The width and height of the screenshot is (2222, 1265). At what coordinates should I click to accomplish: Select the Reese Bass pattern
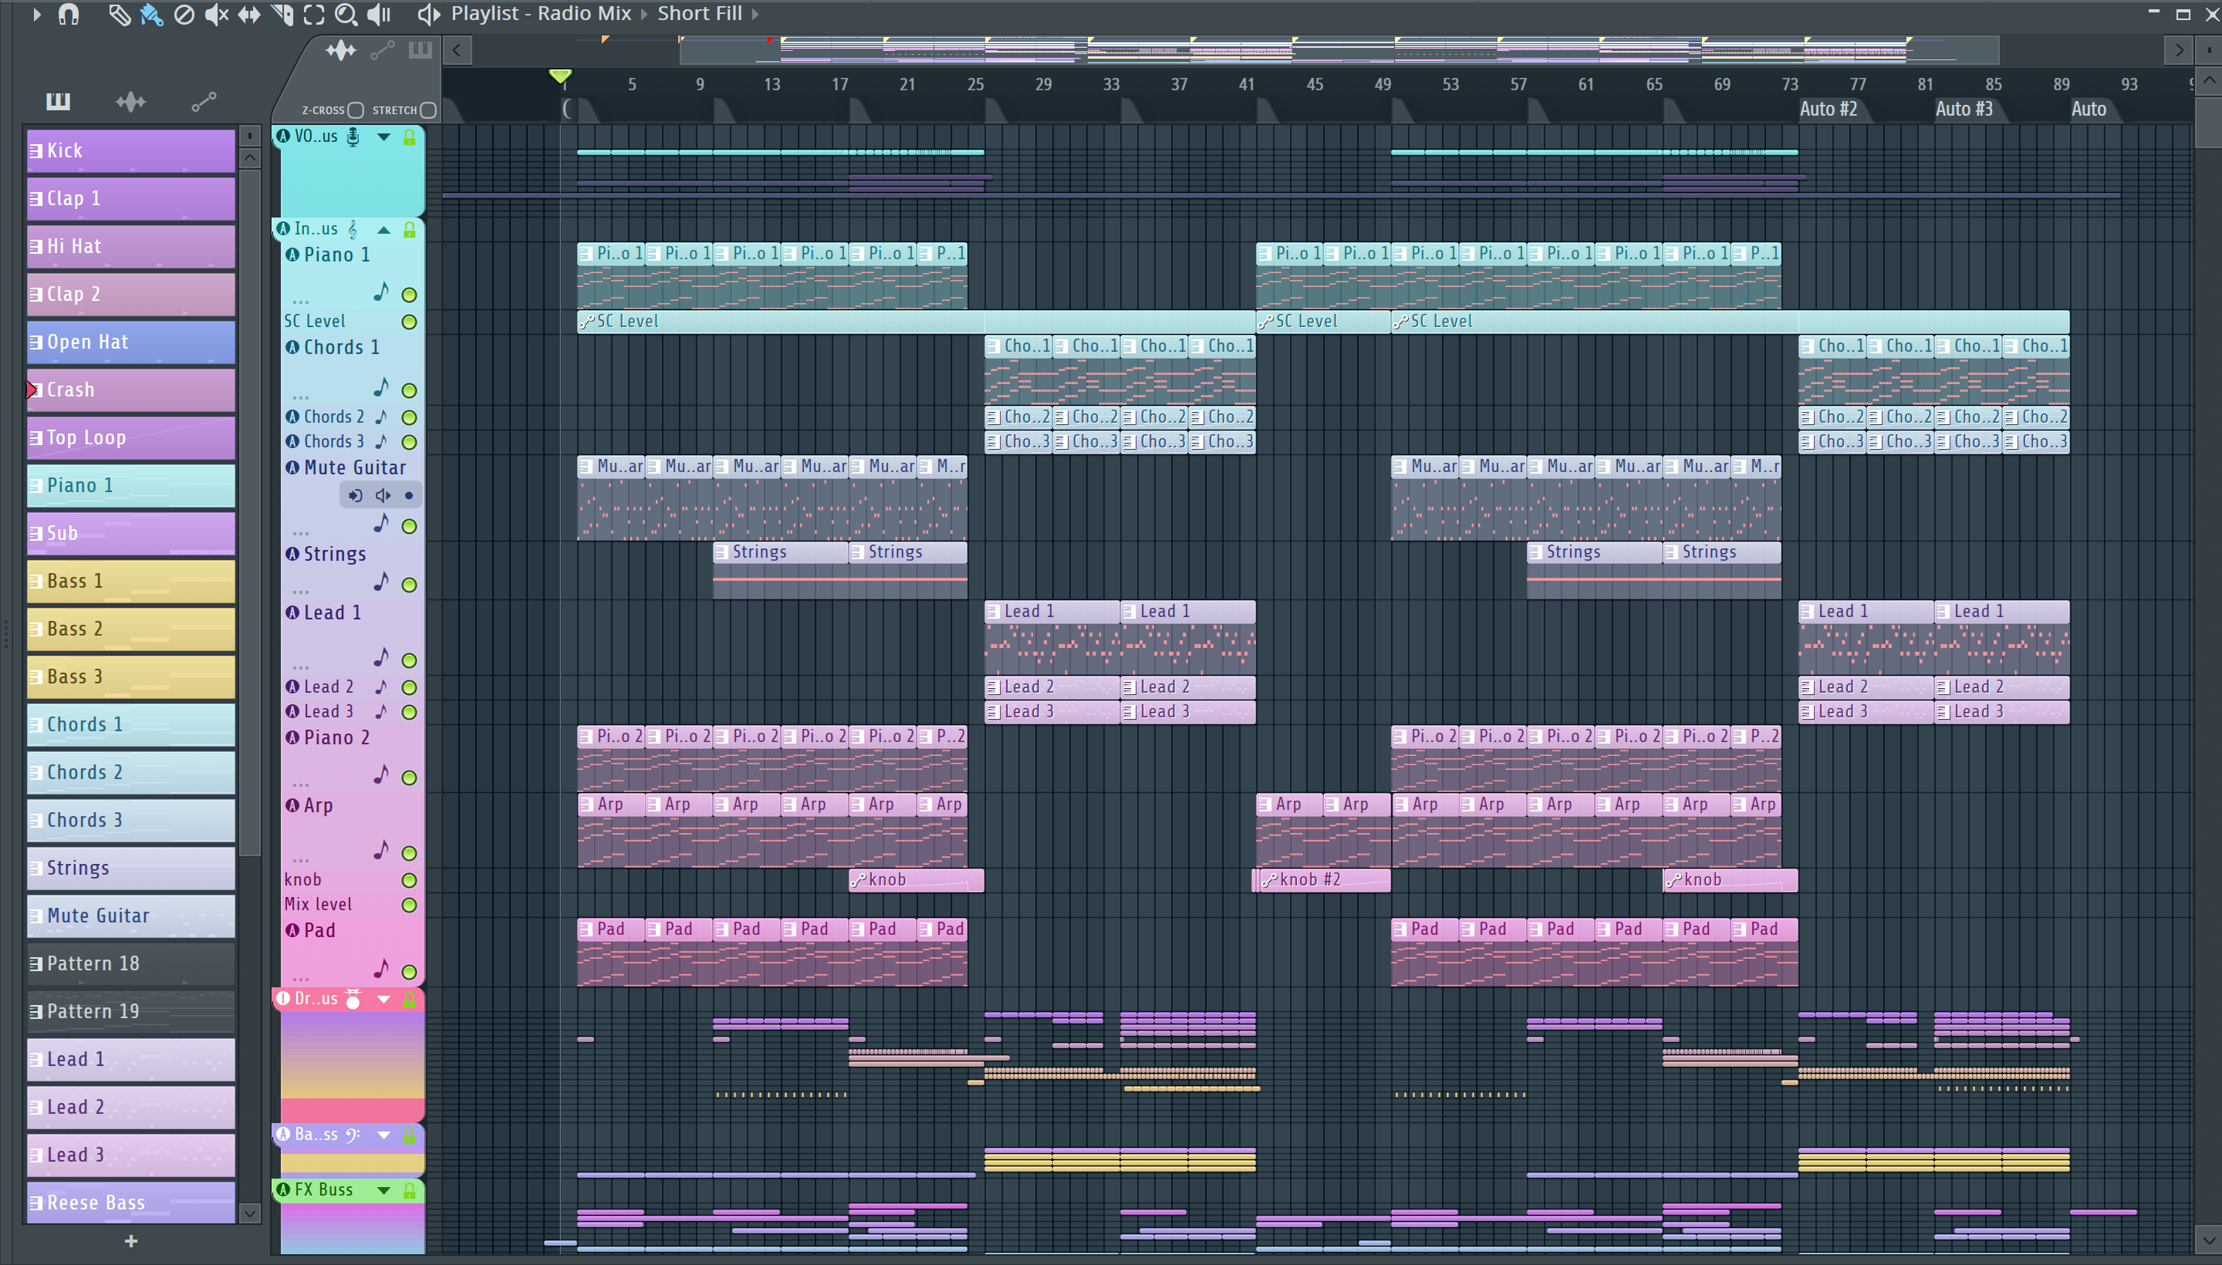coord(130,1203)
